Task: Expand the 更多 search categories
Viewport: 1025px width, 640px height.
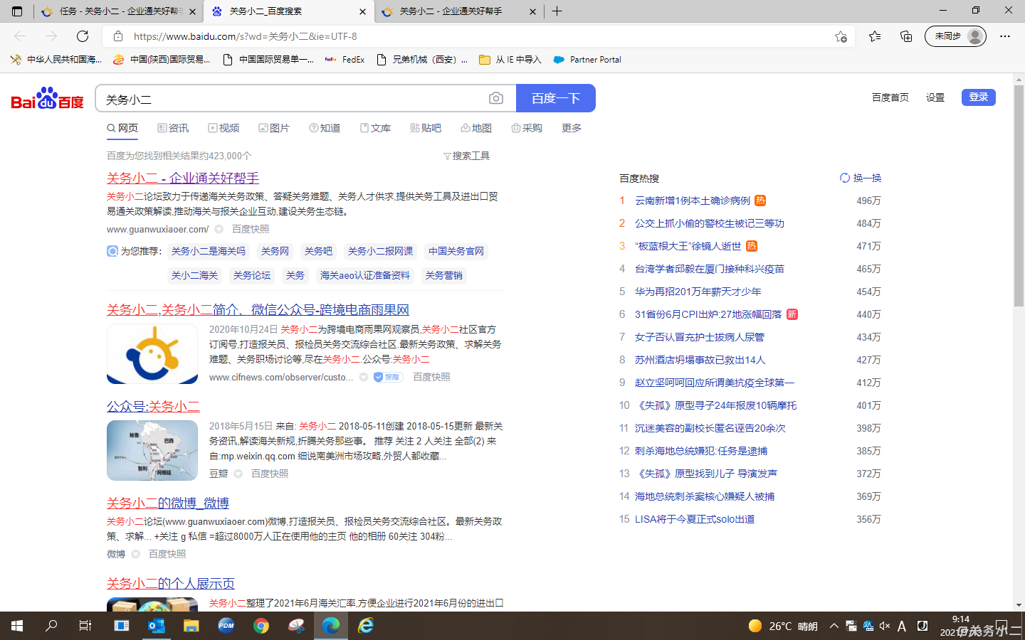Action: click(x=572, y=128)
